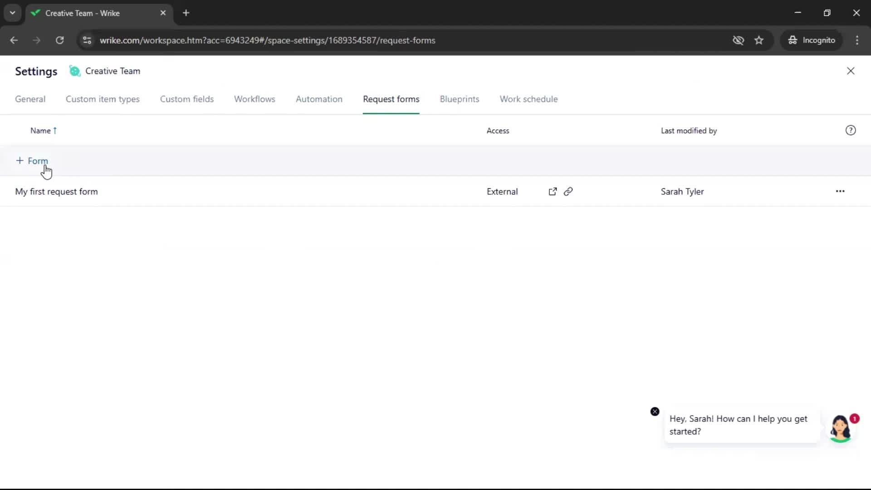Image resolution: width=871 pixels, height=490 pixels.
Task: Click the browser back arrow
Action: (14, 40)
